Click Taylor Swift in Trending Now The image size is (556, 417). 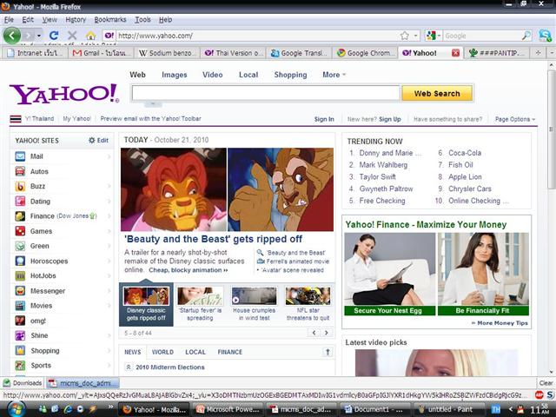377,177
